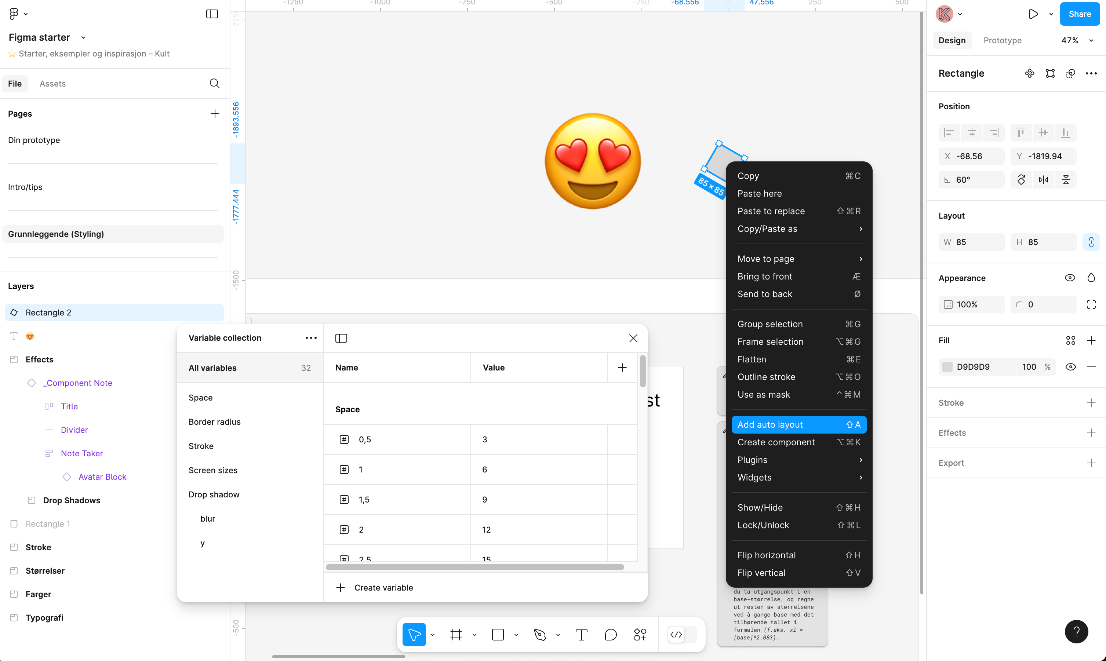This screenshot has width=1106, height=661.
Task: Click the variables panel horizontal scrollbar
Action: click(x=474, y=567)
